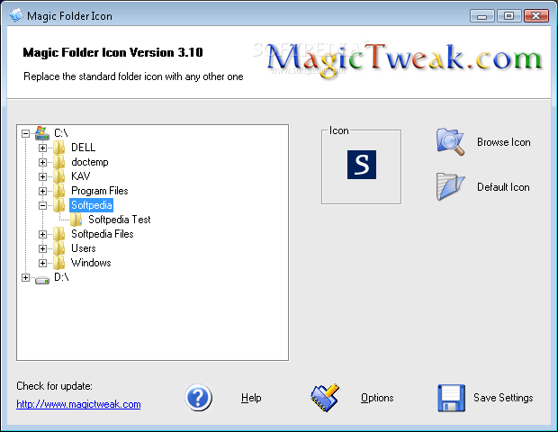The image size is (558, 432).
Task: Select the doctemp folder name
Action: [90, 162]
